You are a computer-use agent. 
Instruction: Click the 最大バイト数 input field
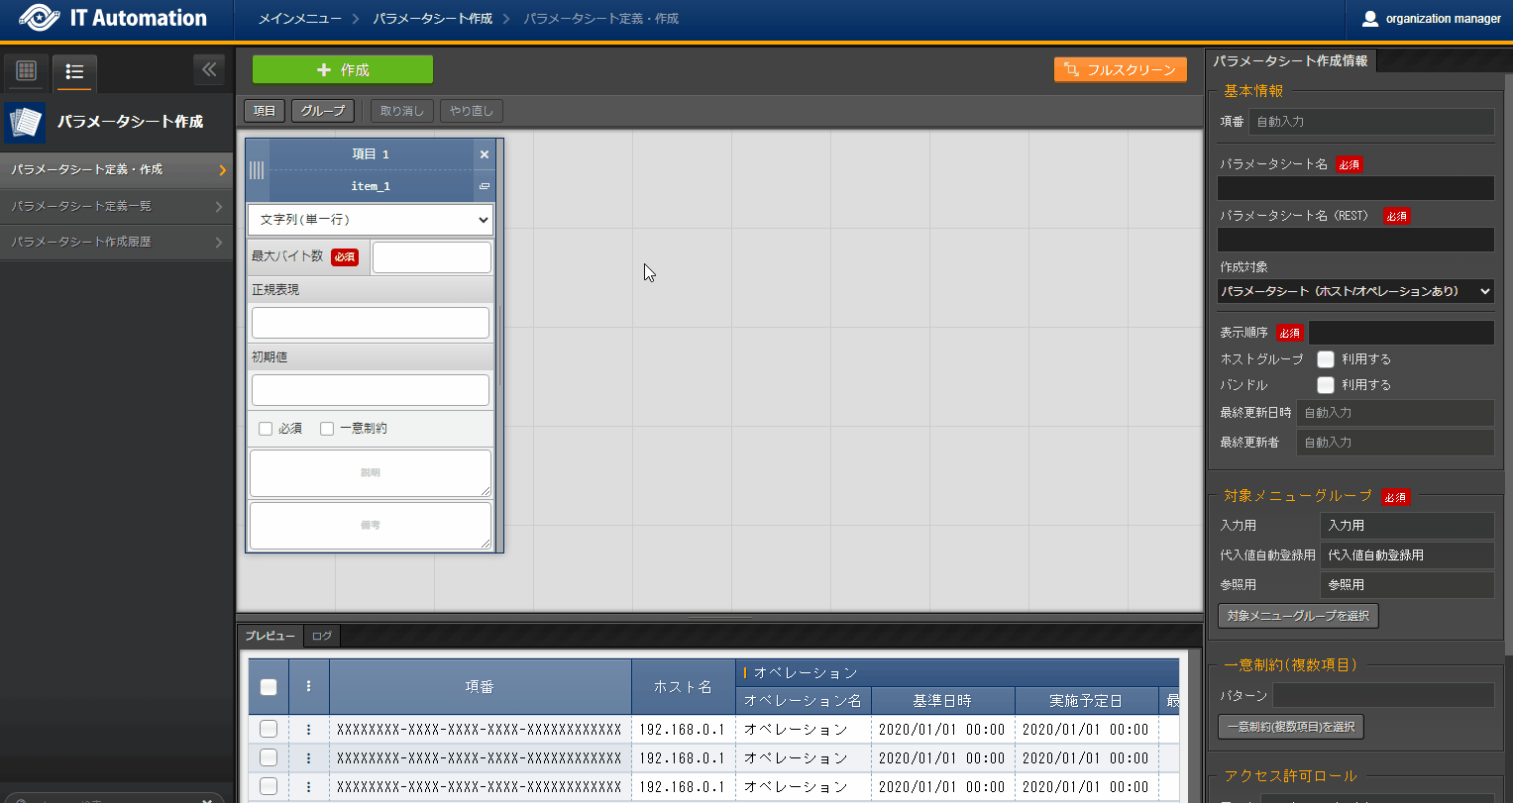coord(431,257)
